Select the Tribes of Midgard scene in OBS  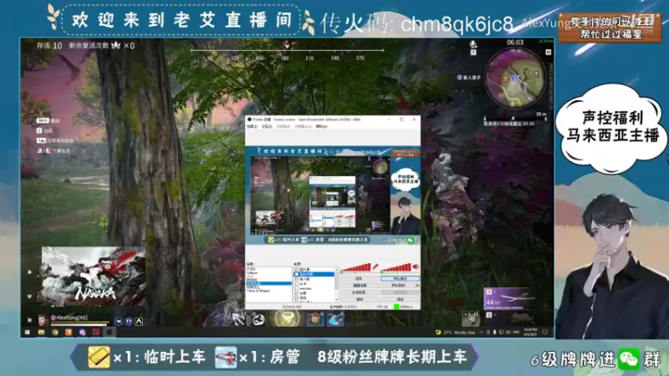pos(258,291)
